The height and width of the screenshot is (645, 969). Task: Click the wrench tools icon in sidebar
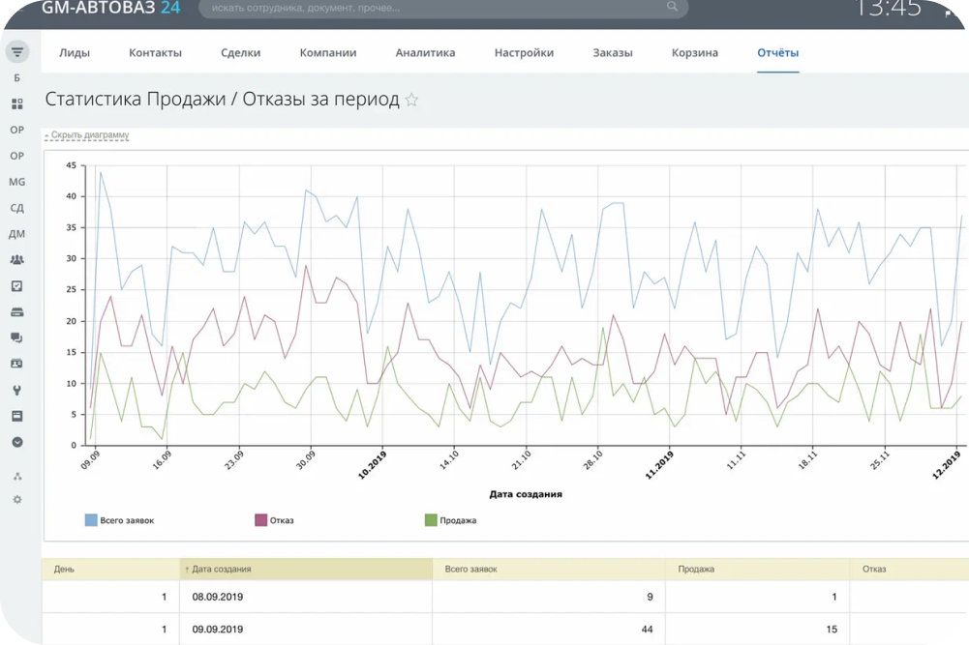[17, 390]
